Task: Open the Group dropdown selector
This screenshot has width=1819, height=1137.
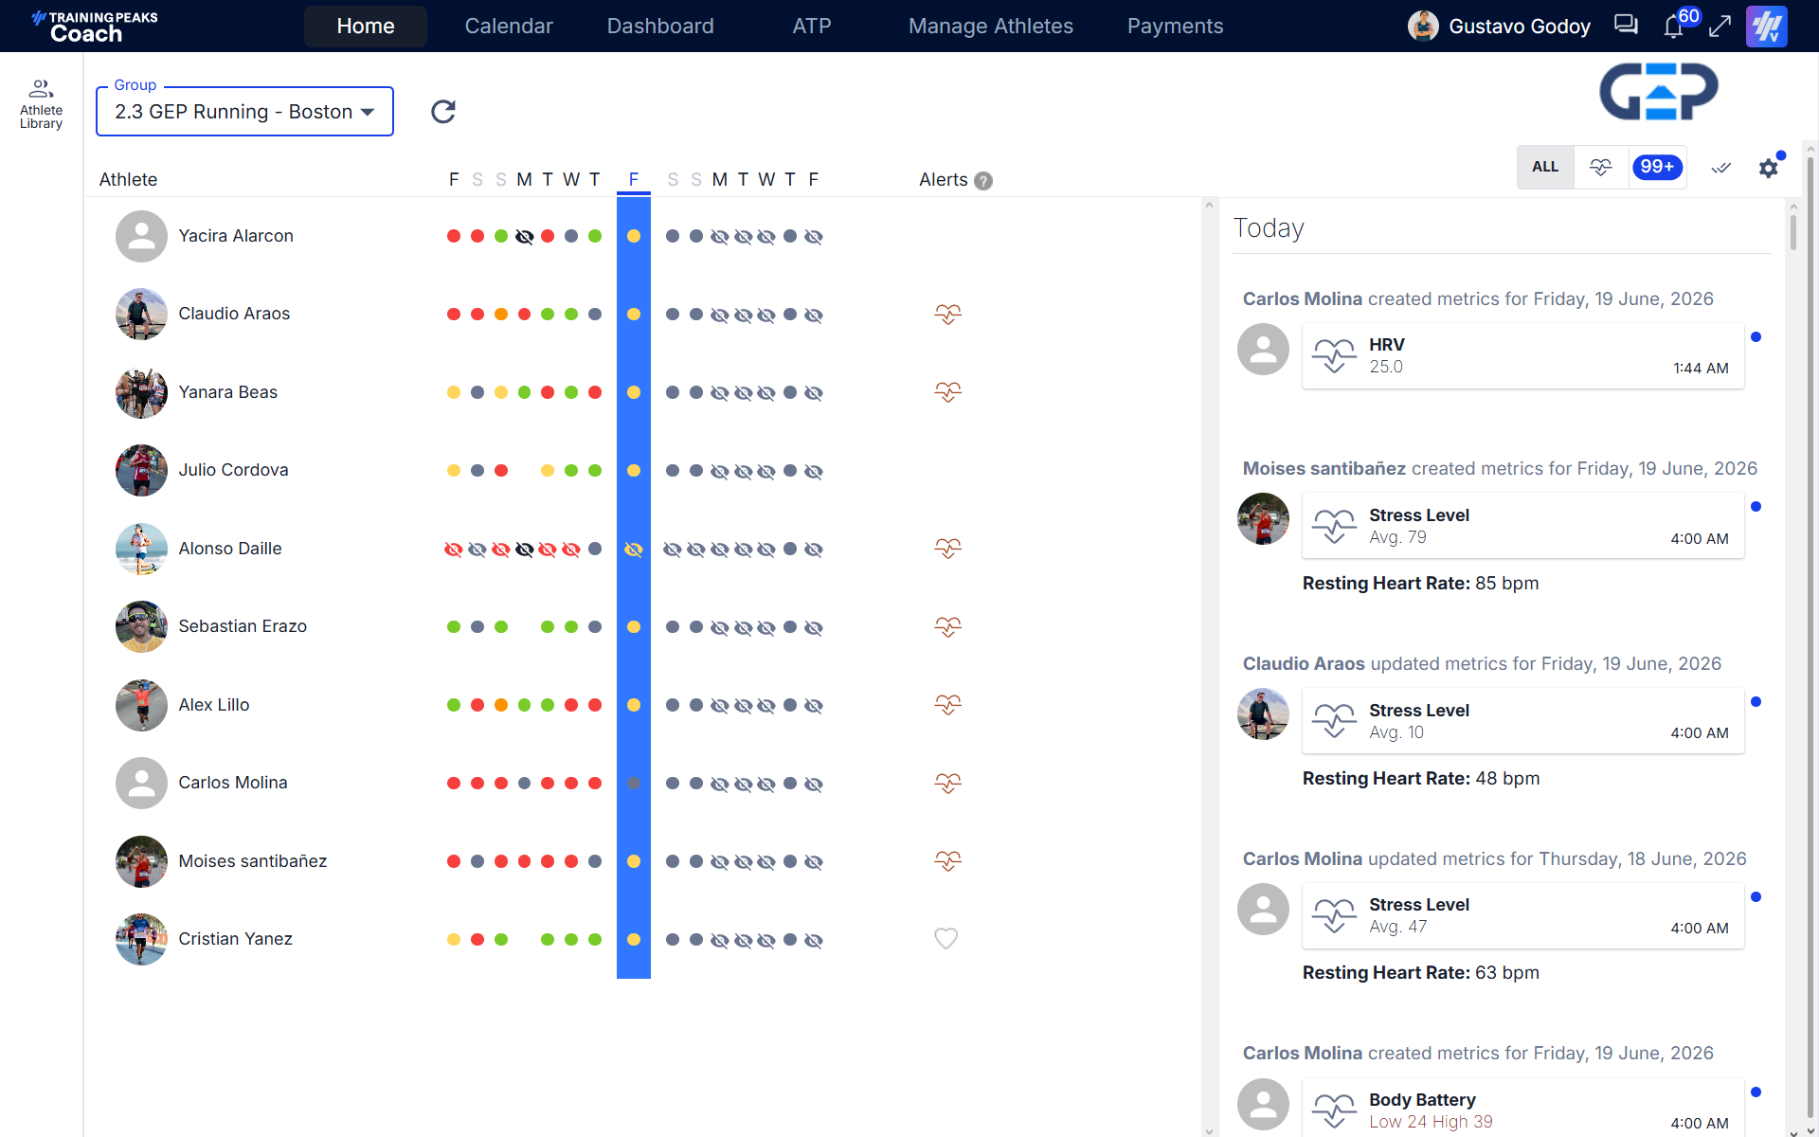Action: tap(244, 112)
